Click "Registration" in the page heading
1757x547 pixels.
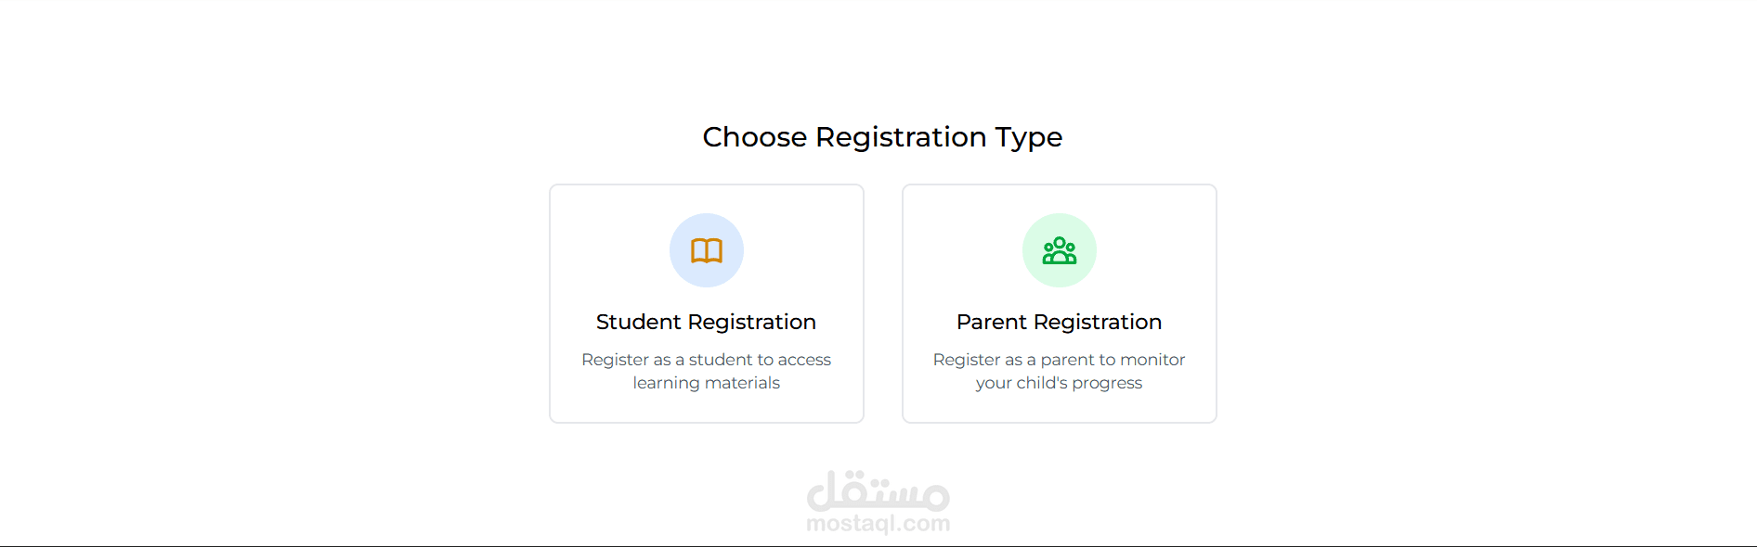(901, 137)
